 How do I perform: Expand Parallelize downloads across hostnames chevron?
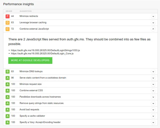click(153, 97)
